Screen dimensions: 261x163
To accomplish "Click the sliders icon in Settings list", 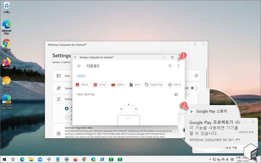I will click(59, 99).
